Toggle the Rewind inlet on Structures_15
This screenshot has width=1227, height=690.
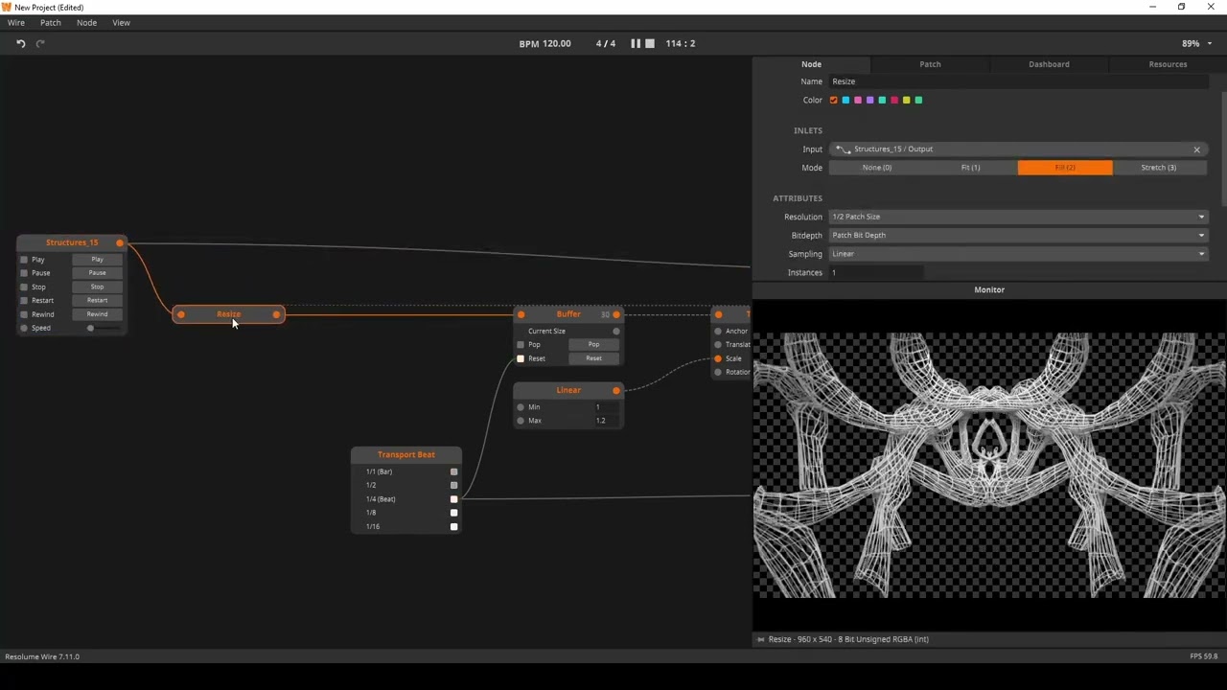pos(24,314)
